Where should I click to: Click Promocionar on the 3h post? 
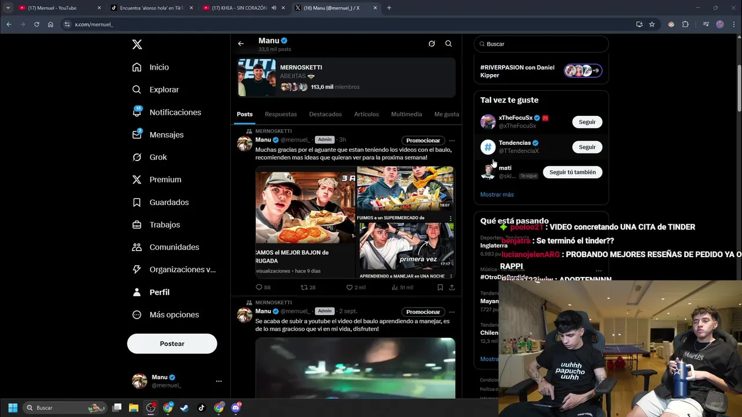click(x=423, y=140)
